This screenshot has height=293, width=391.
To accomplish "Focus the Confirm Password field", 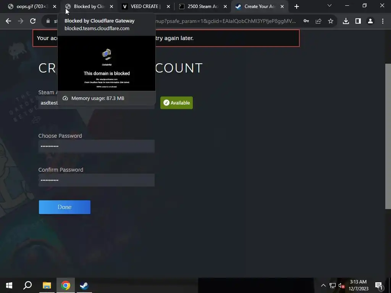I will point(97,180).
